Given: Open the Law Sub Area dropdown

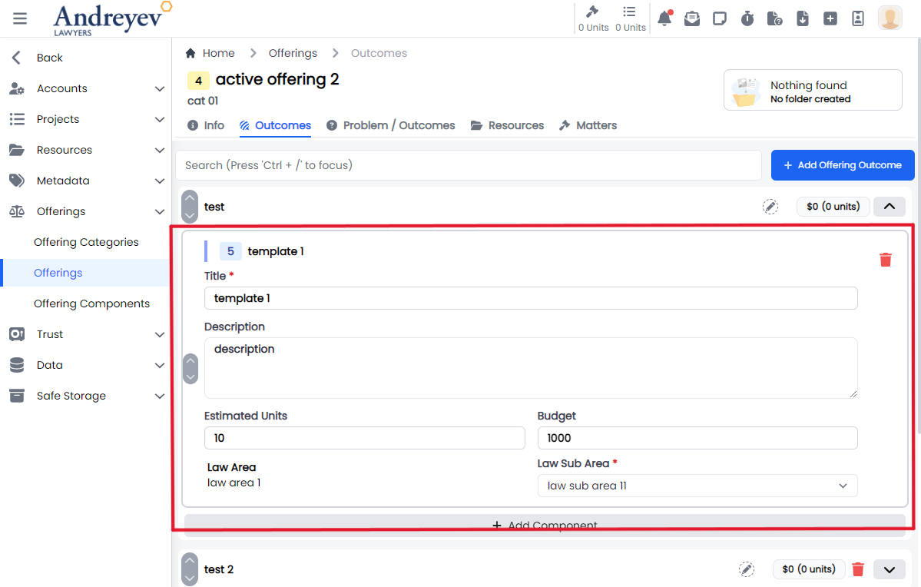Looking at the screenshot, I should [x=697, y=486].
